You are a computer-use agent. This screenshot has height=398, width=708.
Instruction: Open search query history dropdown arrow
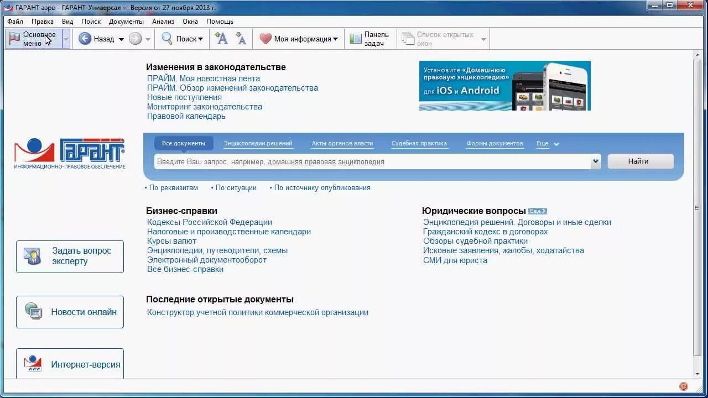pos(596,162)
